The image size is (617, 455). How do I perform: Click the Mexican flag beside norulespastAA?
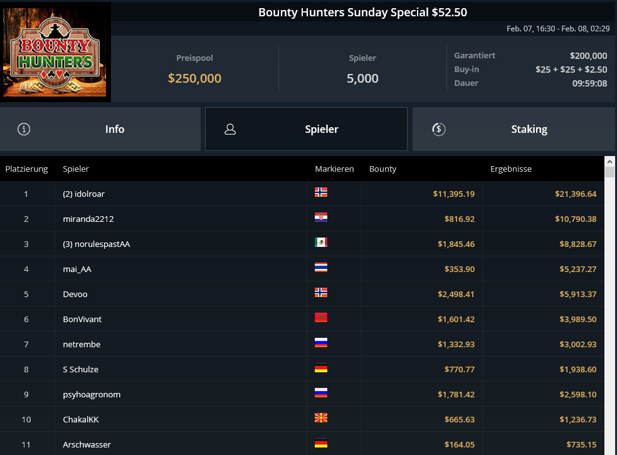pos(321,243)
